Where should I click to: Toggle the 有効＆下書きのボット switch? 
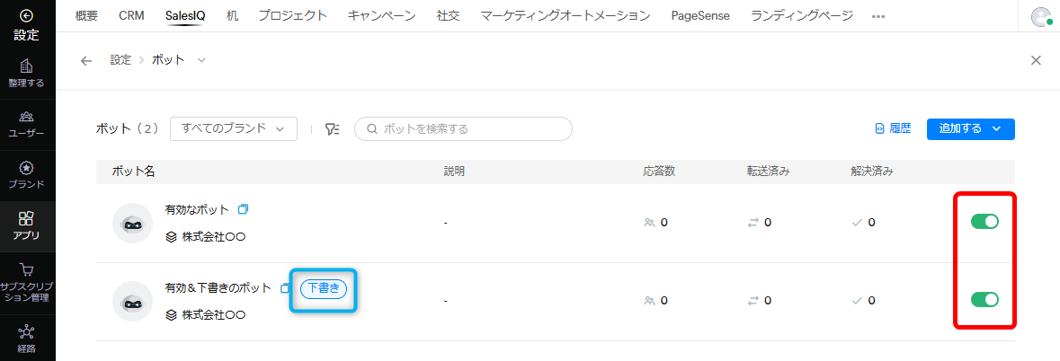(x=984, y=300)
